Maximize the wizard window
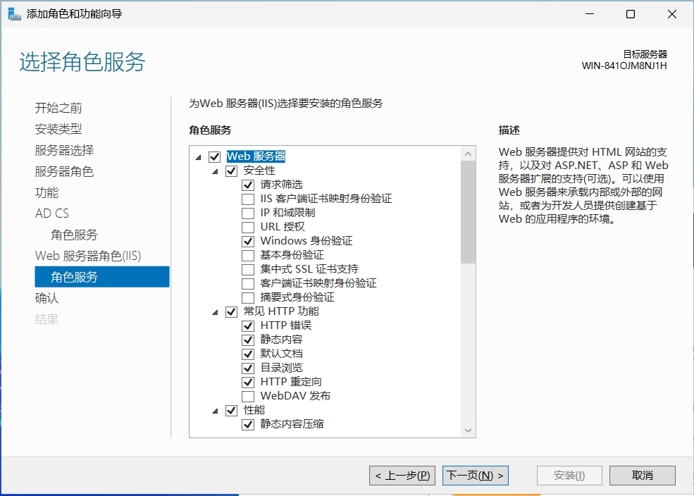 click(631, 14)
